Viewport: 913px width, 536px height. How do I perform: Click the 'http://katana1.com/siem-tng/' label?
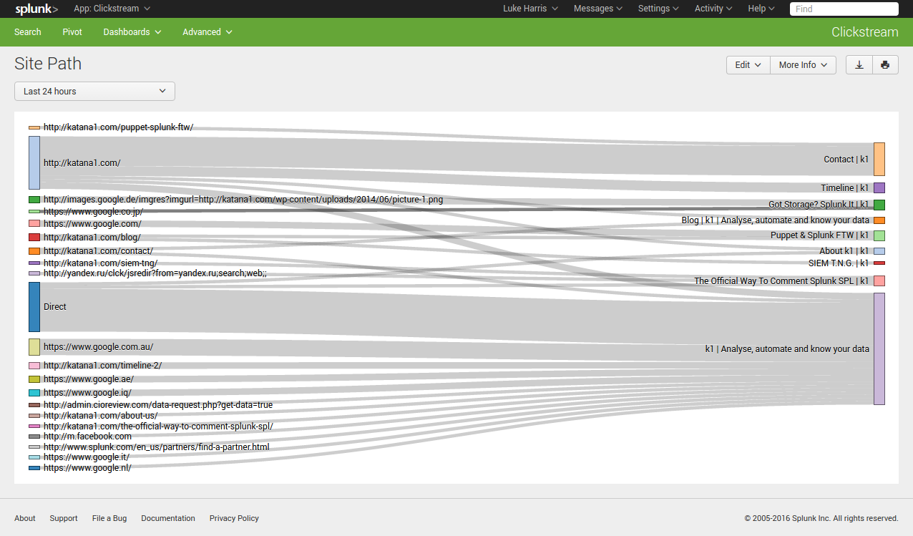coord(100,263)
